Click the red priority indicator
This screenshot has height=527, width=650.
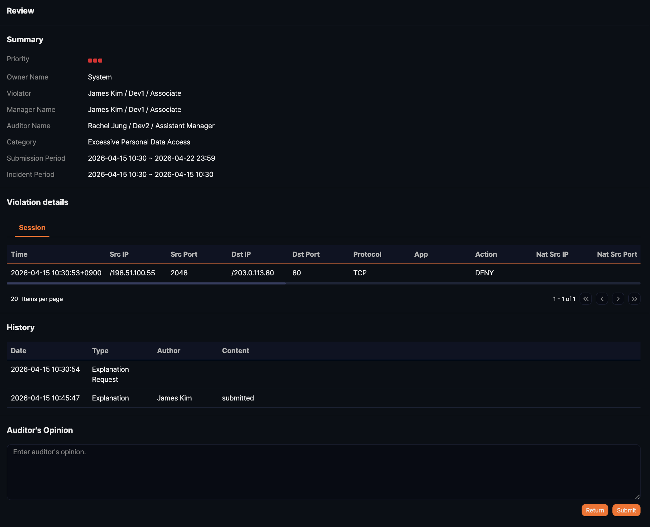point(95,61)
